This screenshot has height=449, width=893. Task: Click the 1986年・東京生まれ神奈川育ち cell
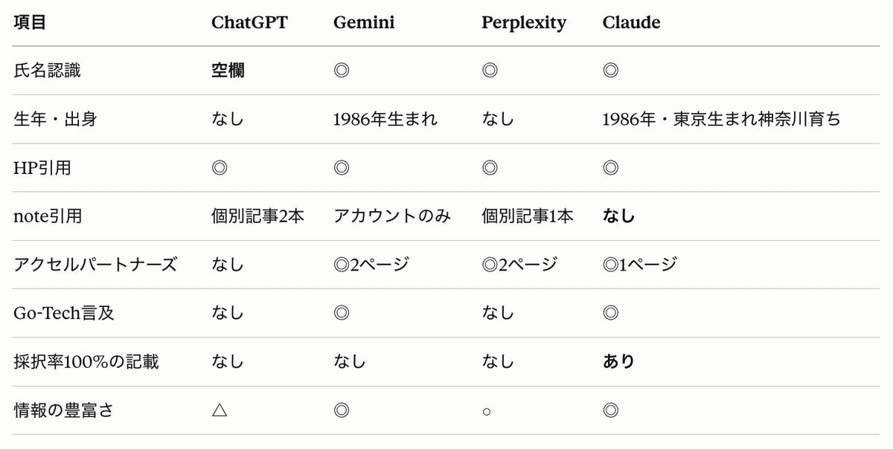pyautogui.click(x=721, y=119)
